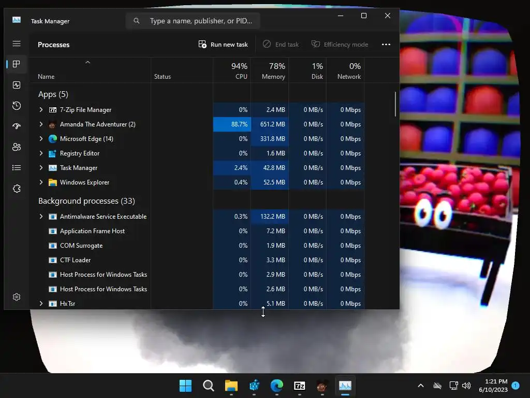Select the Host Process for Windows Tasks 2.6 MB row
Image resolution: width=530 pixels, height=398 pixels.
[x=197, y=289]
